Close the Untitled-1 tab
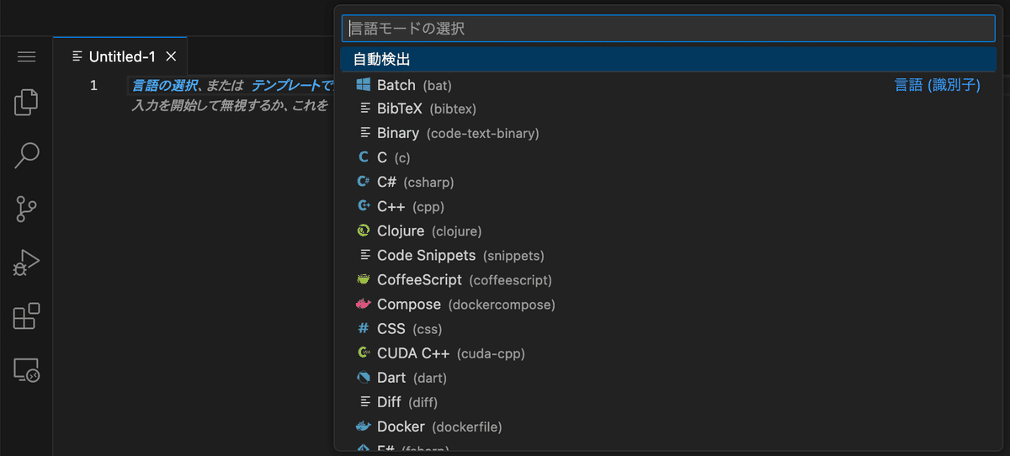1010x456 pixels. 171,56
